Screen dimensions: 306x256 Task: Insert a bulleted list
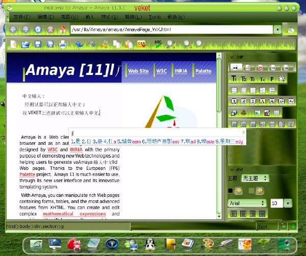click(x=234, y=90)
